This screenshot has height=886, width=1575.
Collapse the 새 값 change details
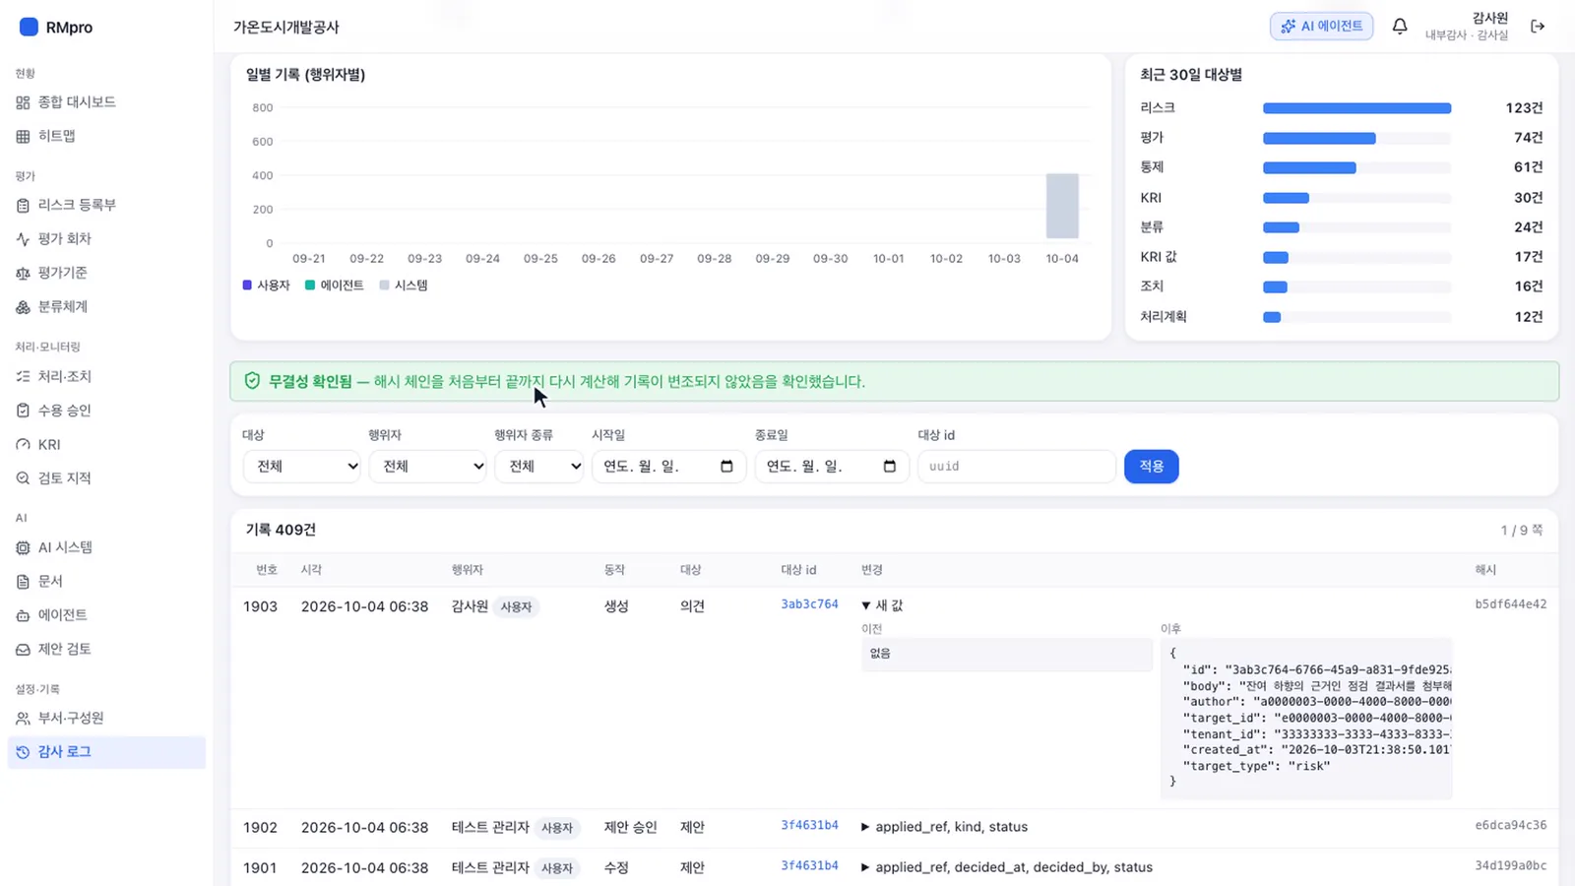882,605
